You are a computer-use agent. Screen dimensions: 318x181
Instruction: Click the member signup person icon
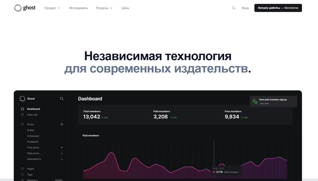[255, 101]
